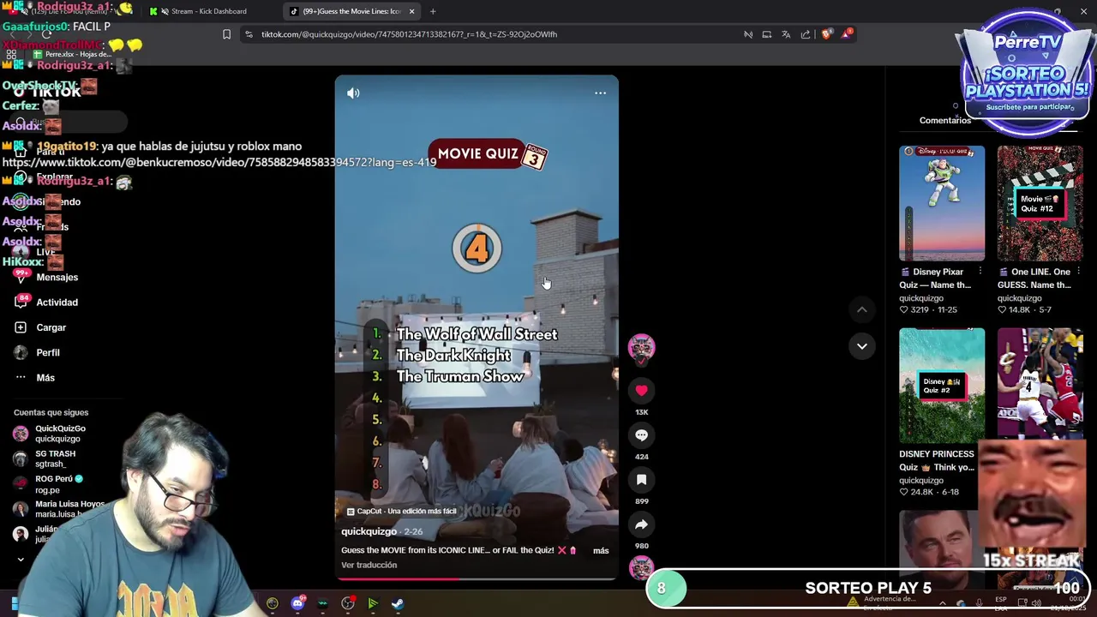This screenshot has height=617, width=1097.
Task: Expand the caption with 'más'
Action: [x=601, y=550]
